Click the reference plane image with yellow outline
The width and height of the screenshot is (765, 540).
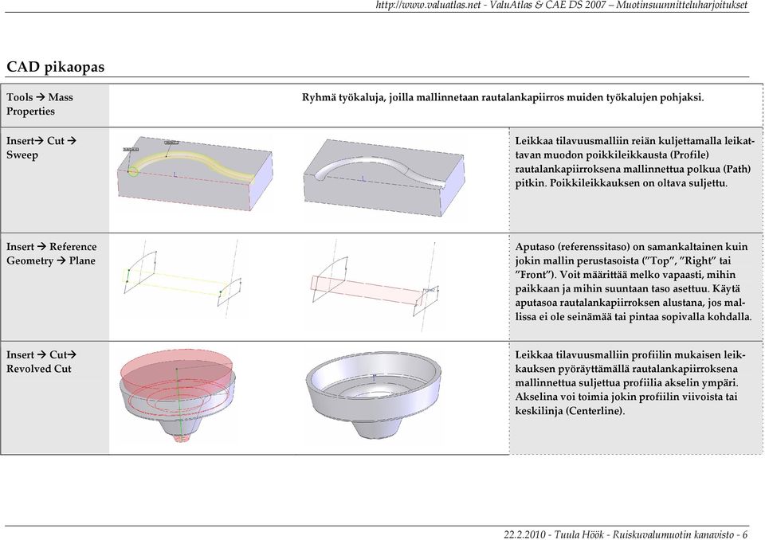183,279
